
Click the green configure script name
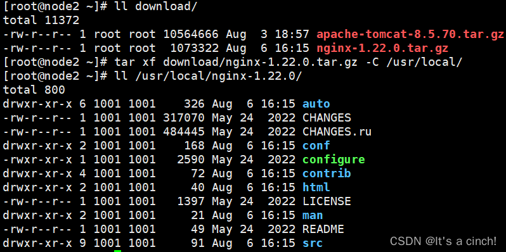pyautogui.click(x=334, y=160)
